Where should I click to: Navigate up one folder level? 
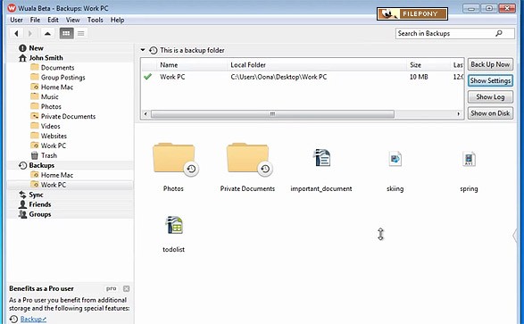coord(48,33)
